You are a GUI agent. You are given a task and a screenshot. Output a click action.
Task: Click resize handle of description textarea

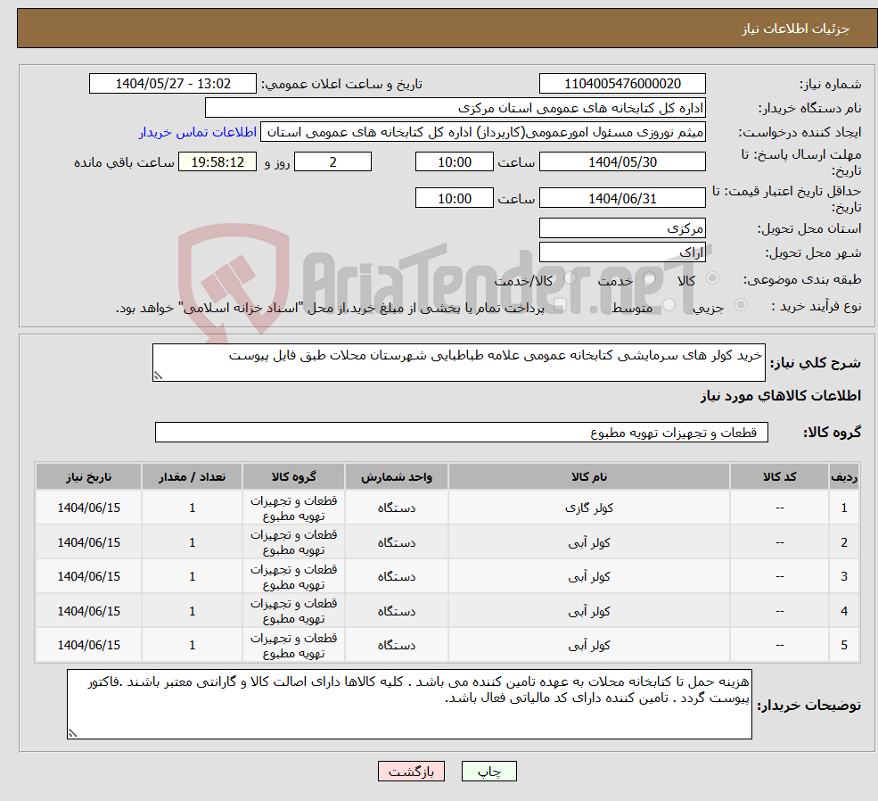point(158,376)
